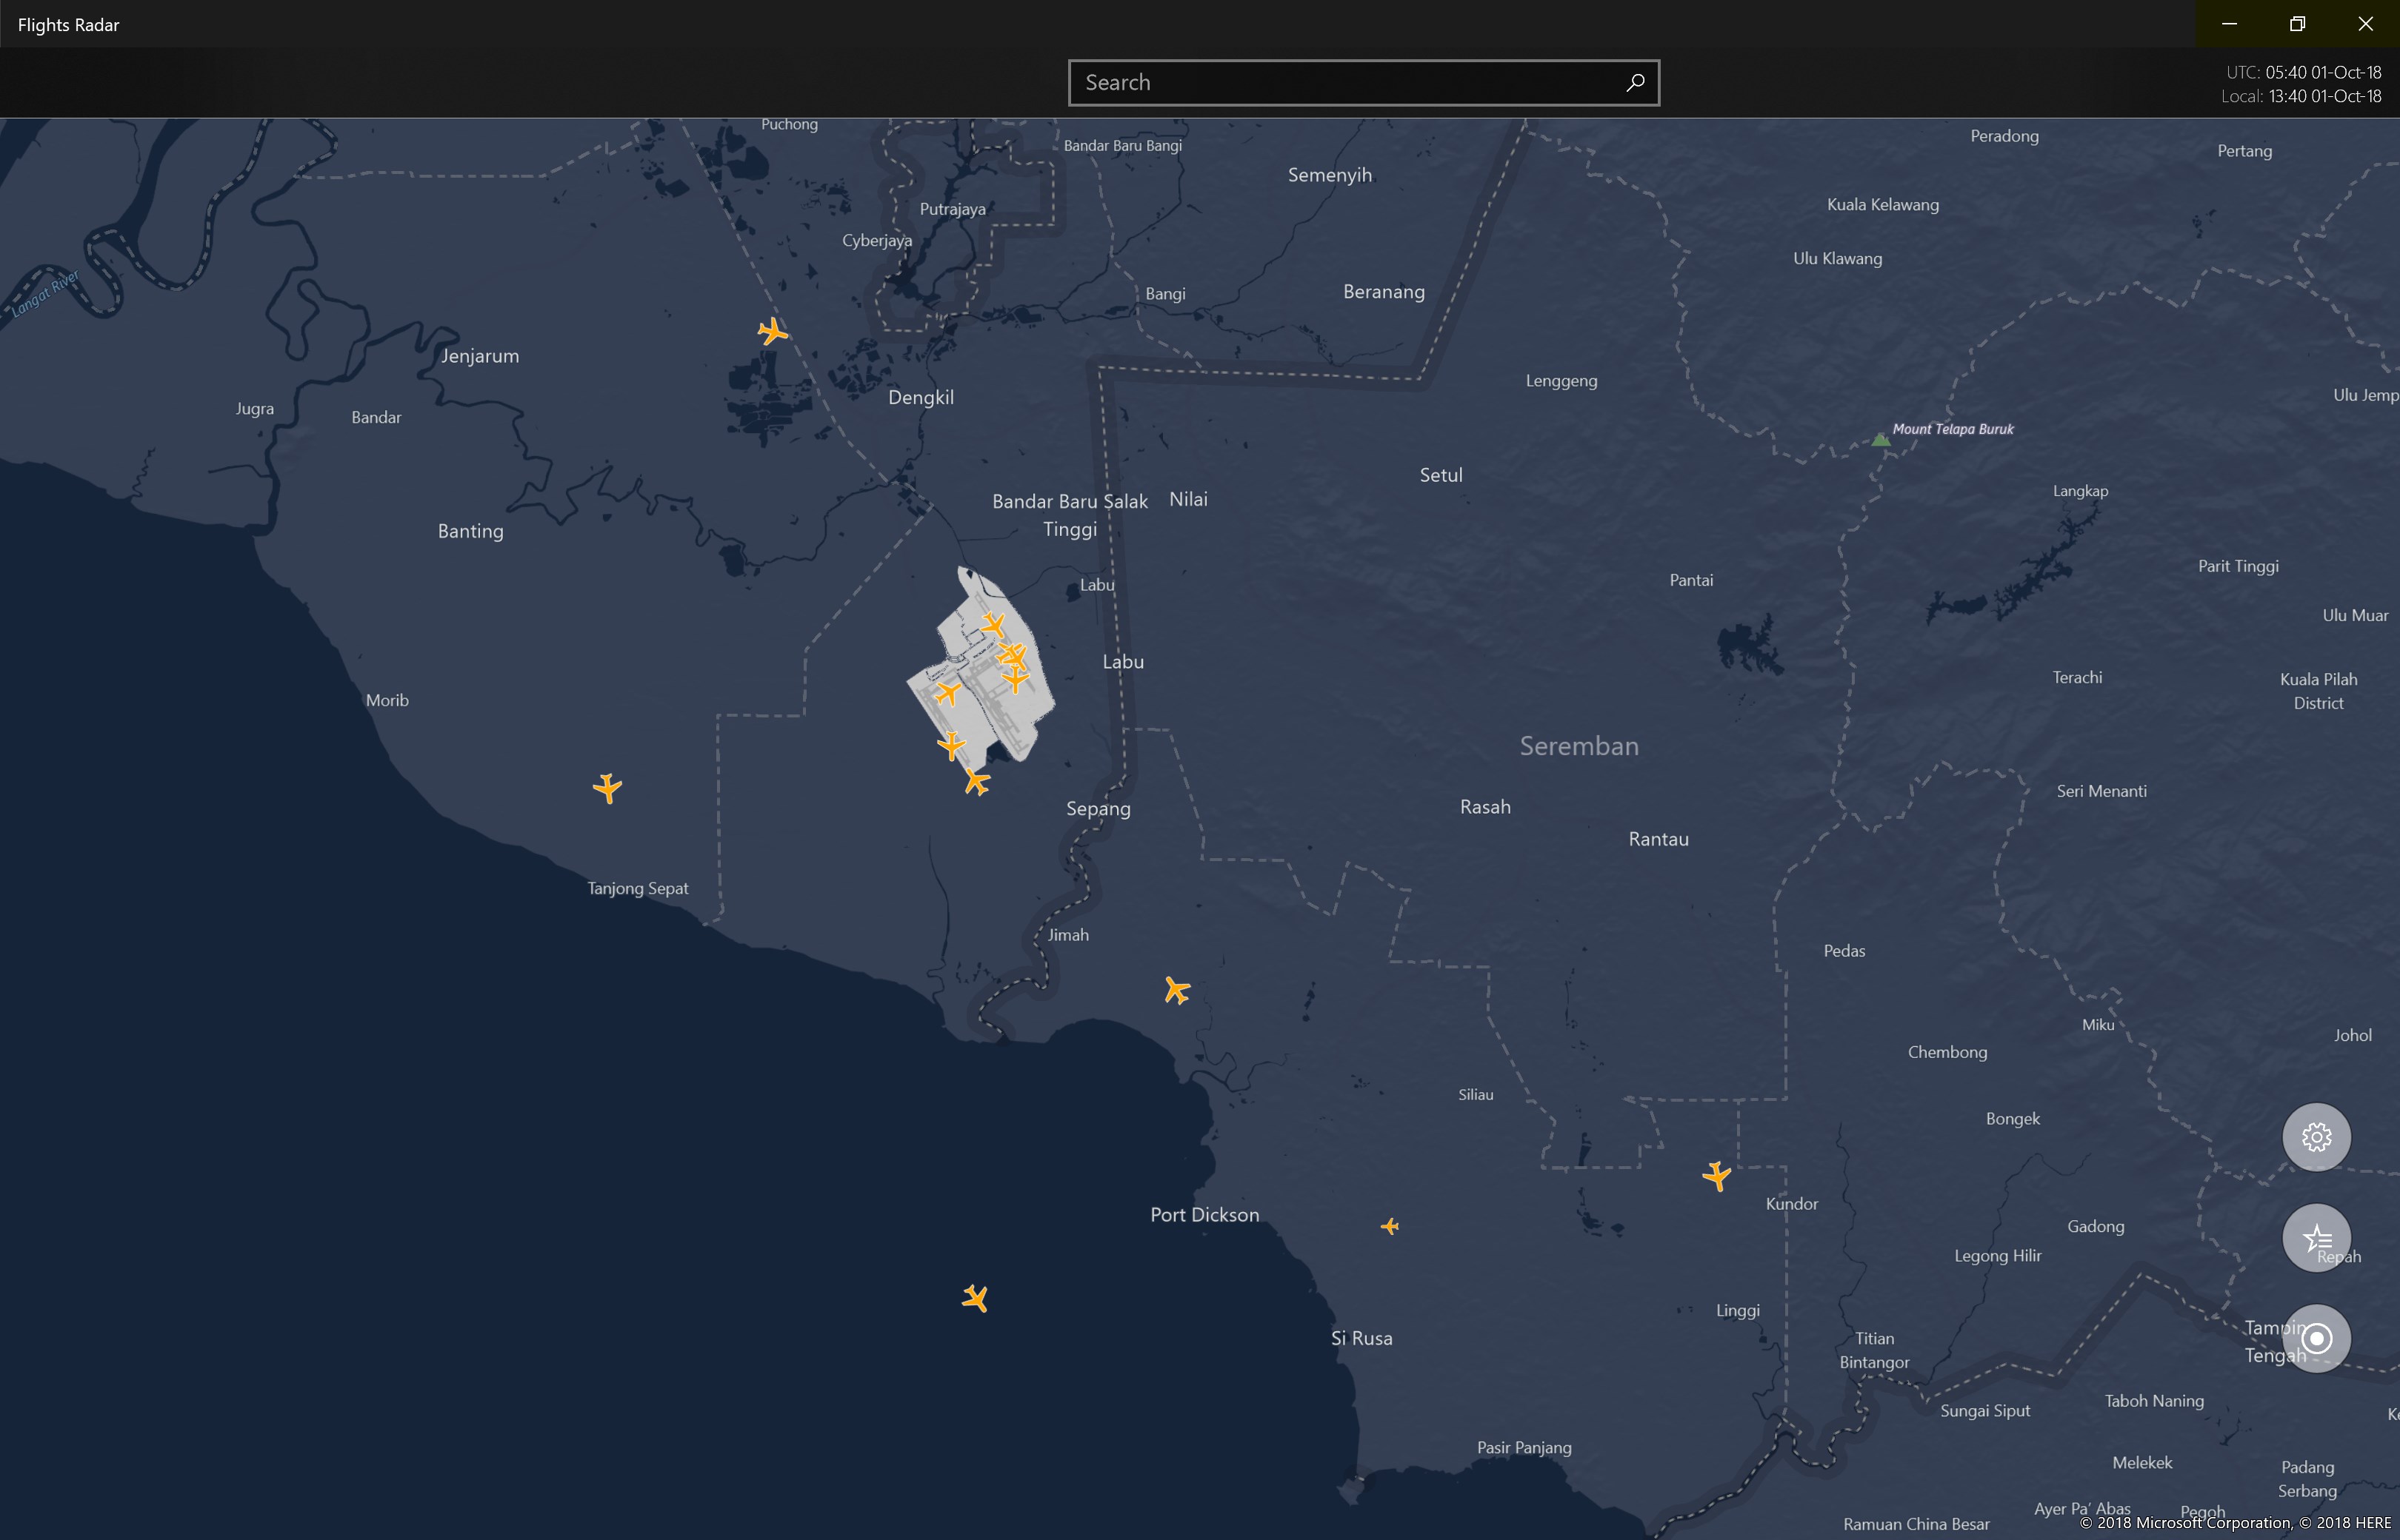Select the airplane over the sea south
Image resolution: width=2400 pixels, height=1540 pixels.
click(x=976, y=1298)
